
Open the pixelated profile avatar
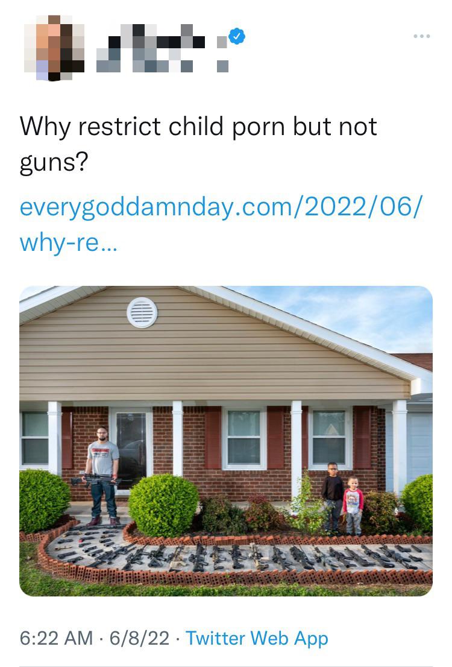point(54,48)
